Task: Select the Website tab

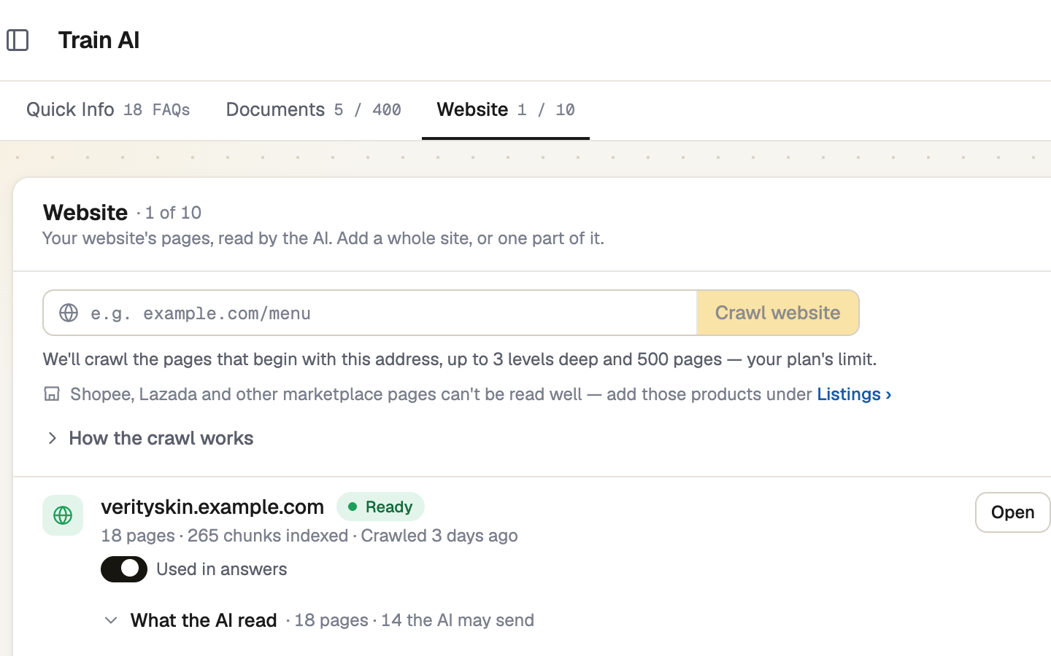Action: tap(506, 109)
